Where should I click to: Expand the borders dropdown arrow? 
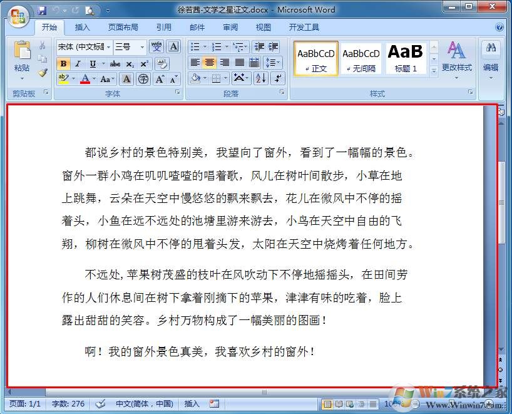coord(225,78)
